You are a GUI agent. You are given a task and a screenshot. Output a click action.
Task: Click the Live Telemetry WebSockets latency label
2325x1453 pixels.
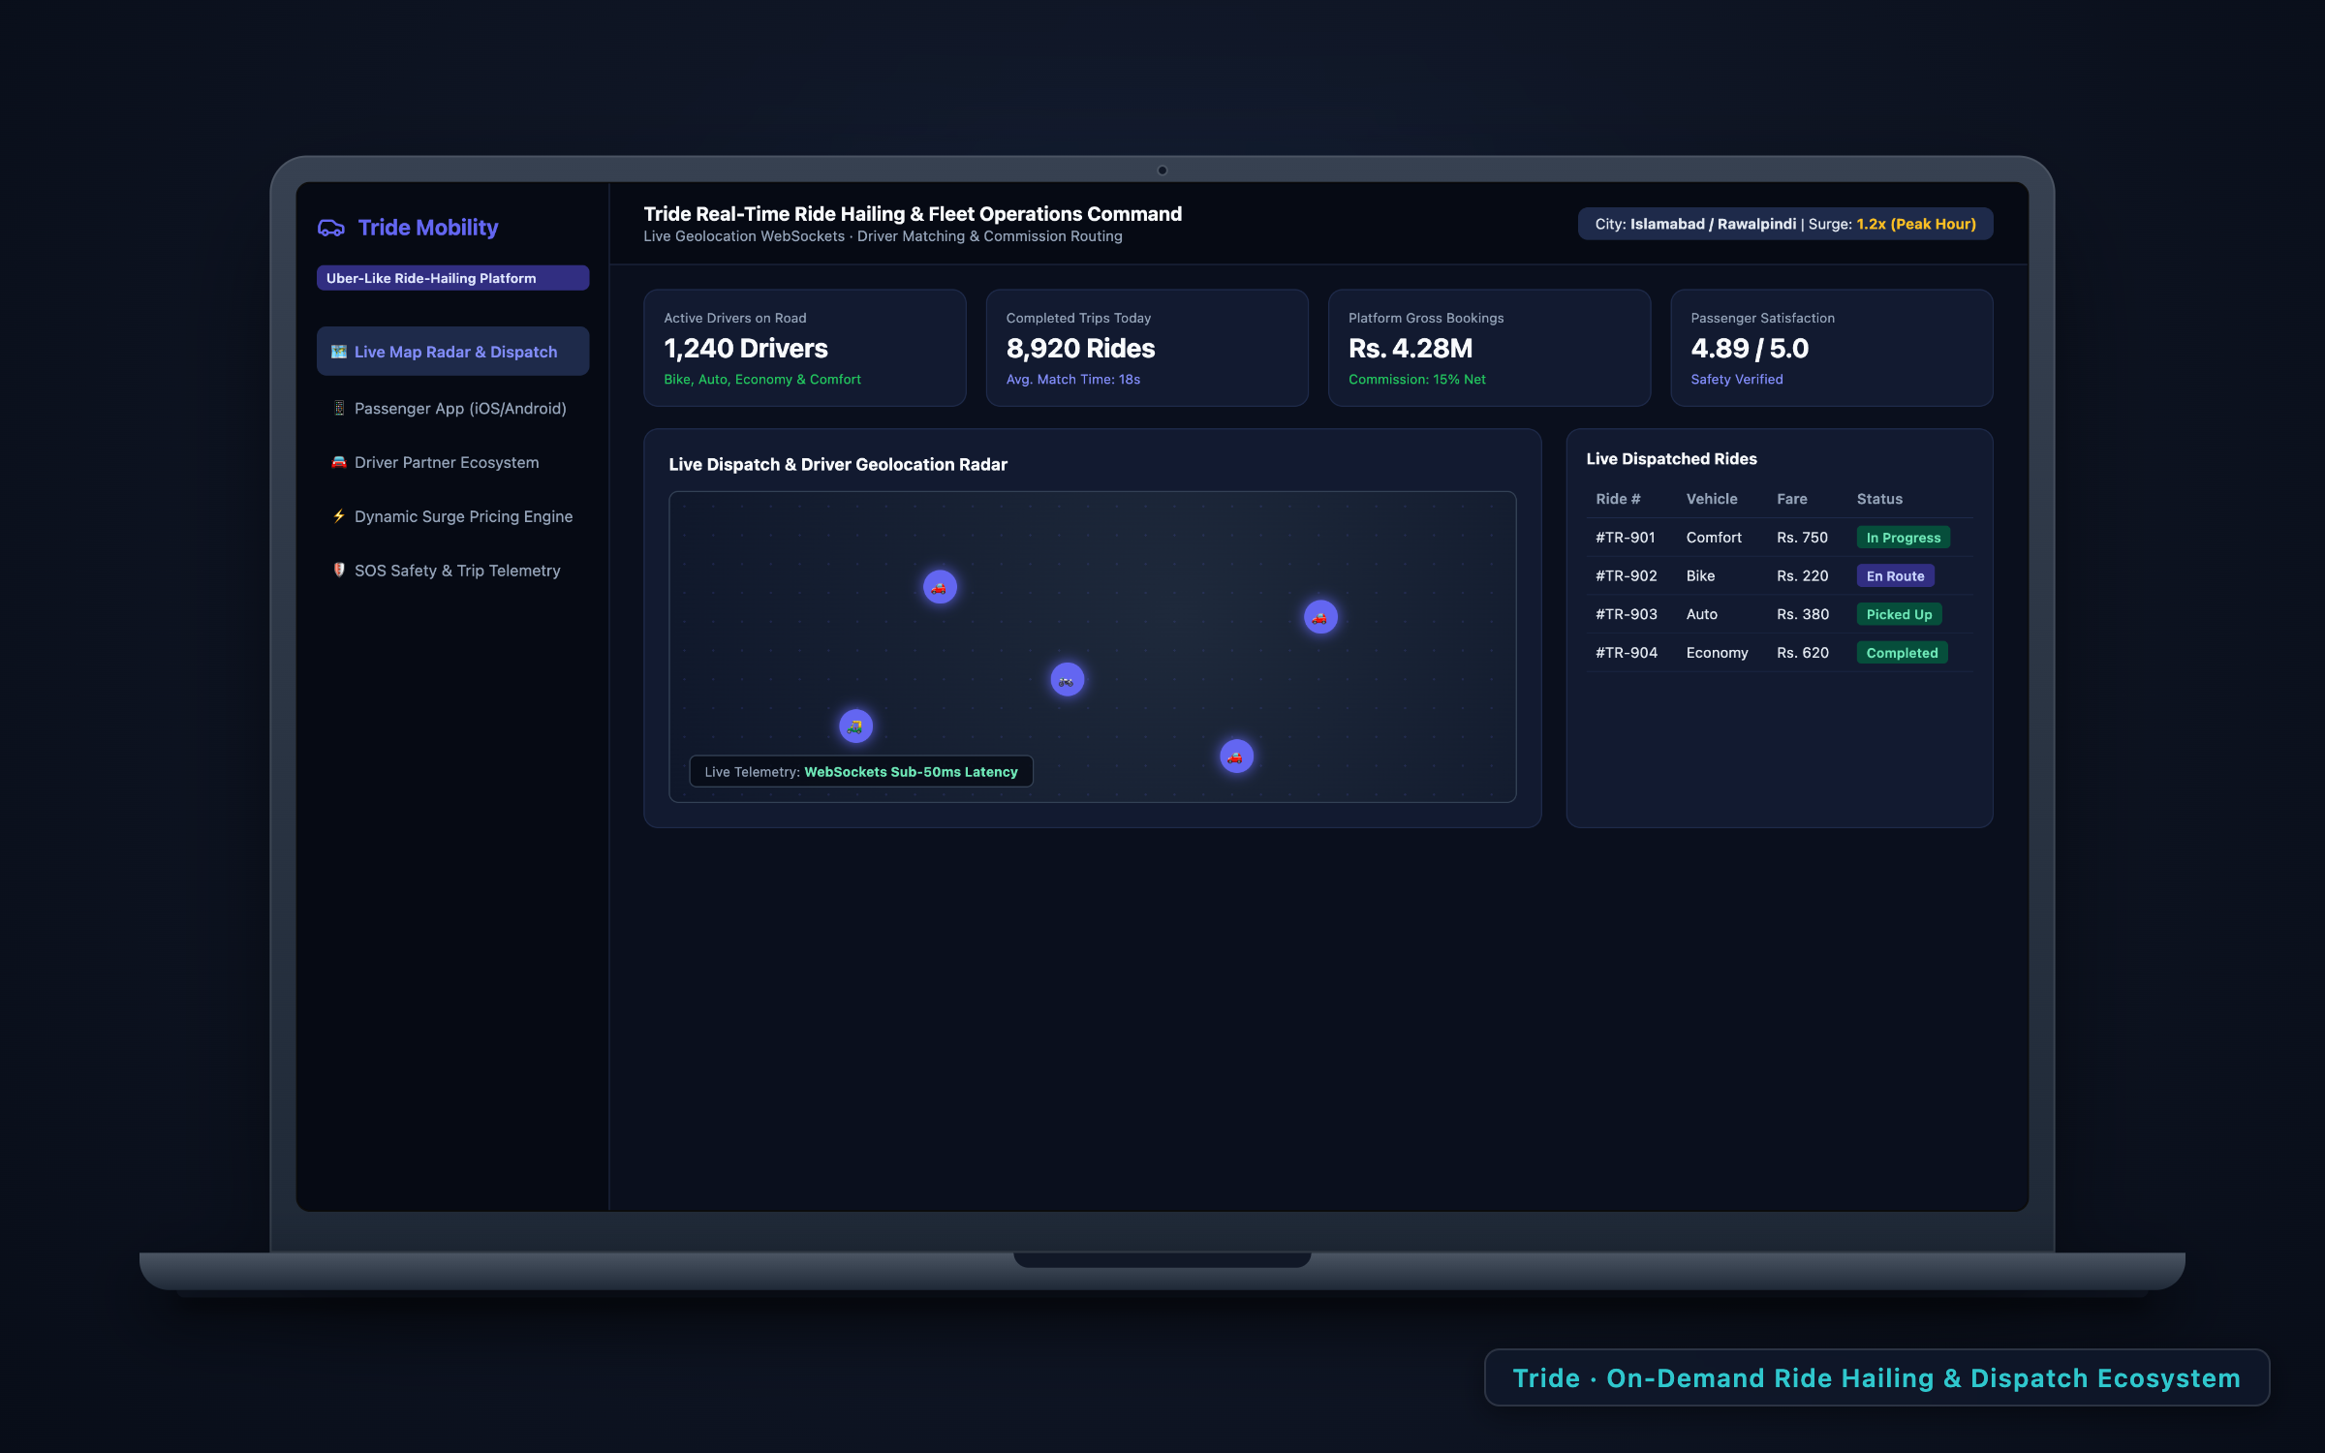coord(861,772)
